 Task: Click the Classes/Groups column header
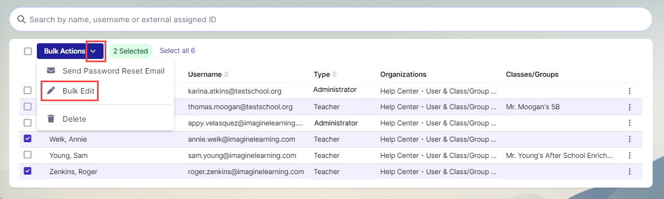coord(532,74)
